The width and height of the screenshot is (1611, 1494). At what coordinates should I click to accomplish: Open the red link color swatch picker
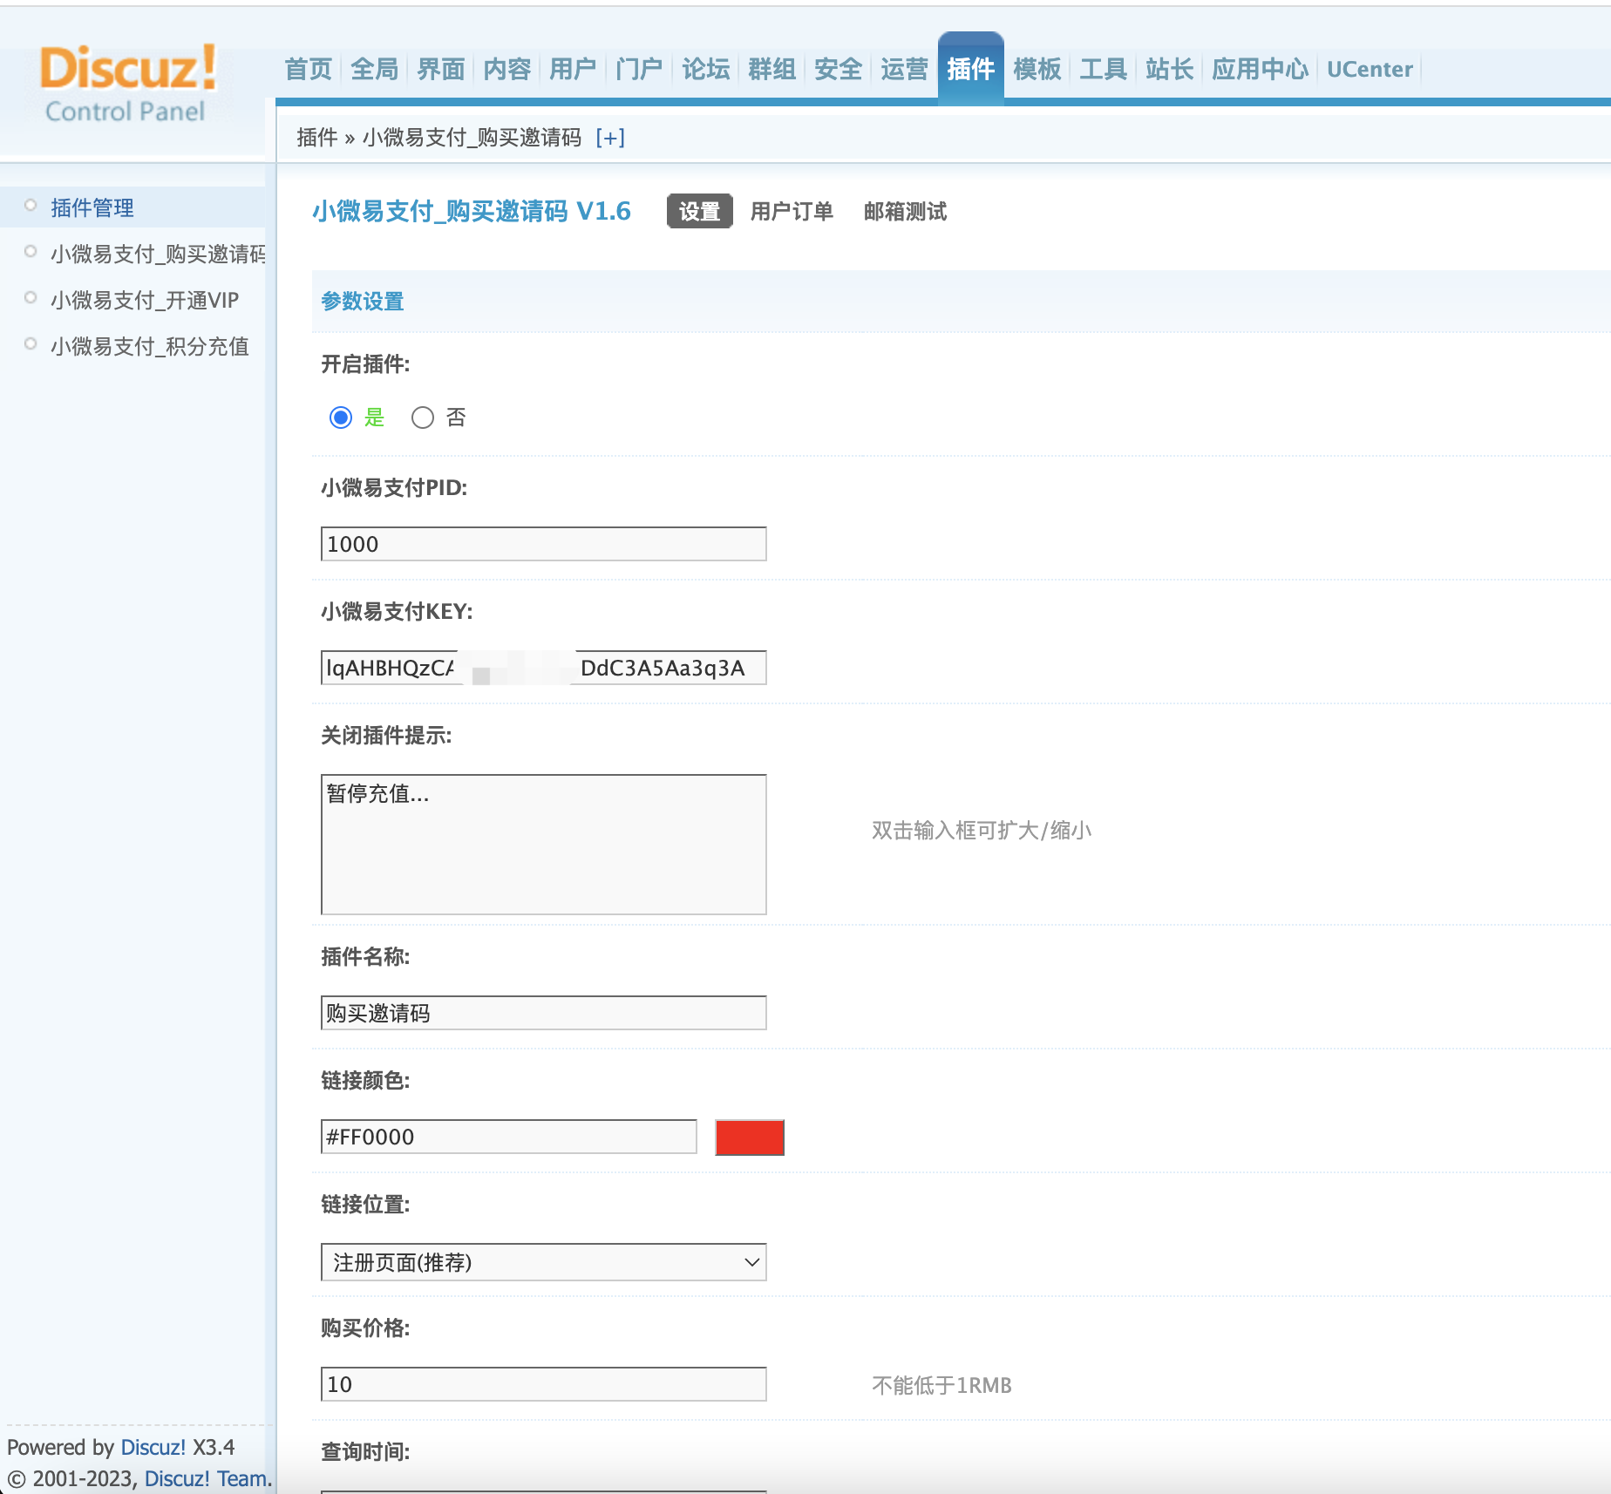750,1137
